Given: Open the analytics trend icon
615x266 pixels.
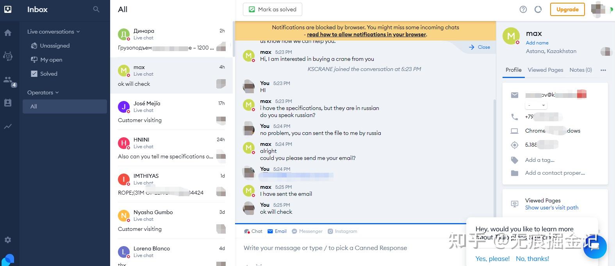Looking at the screenshot, I should [x=8, y=126].
